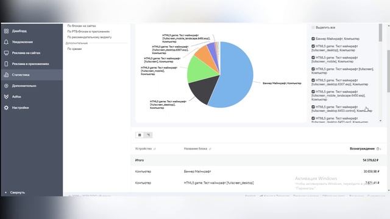Click the value 30 659,98 ₽
The width and height of the screenshot is (390, 219).
pos(371,172)
